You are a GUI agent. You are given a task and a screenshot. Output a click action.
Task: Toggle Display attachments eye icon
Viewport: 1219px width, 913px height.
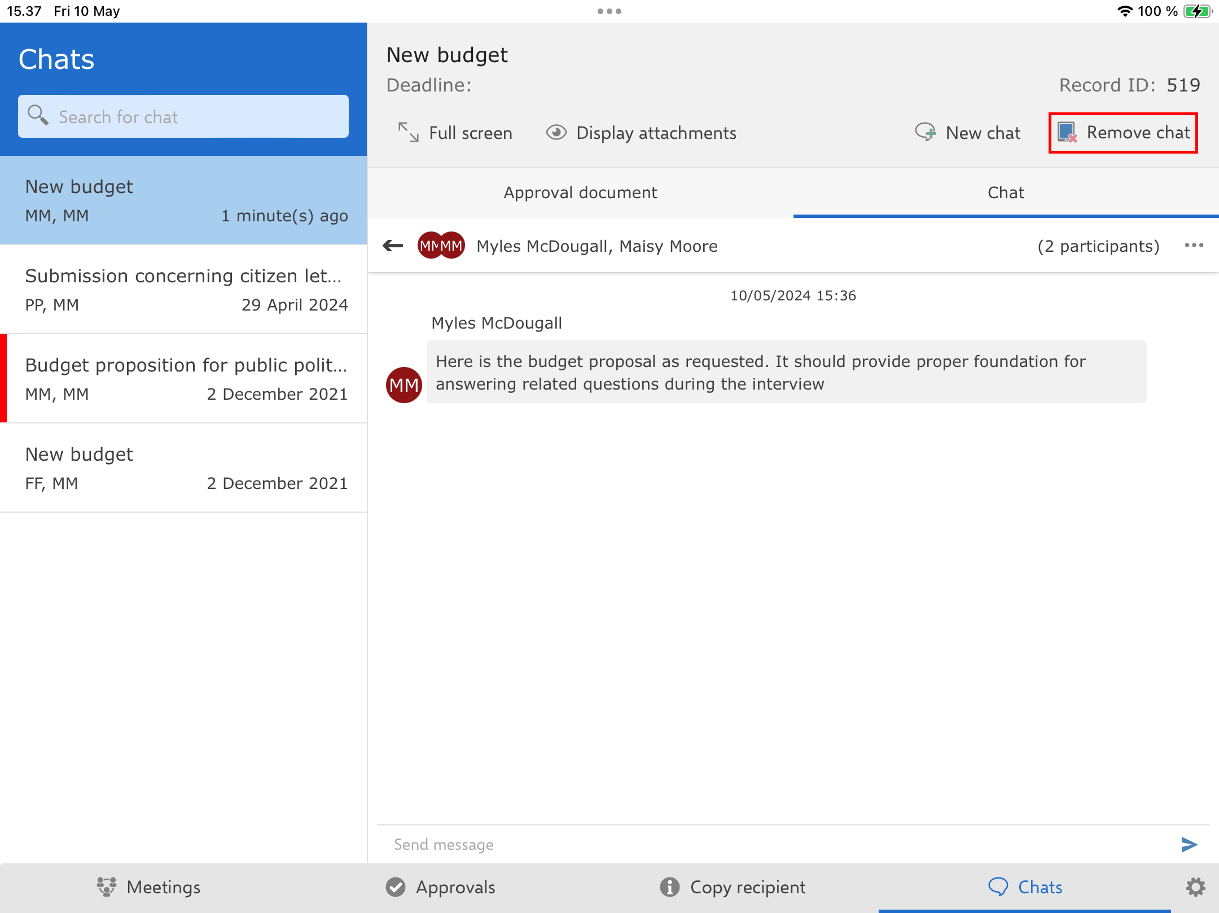(x=556, y=133)
